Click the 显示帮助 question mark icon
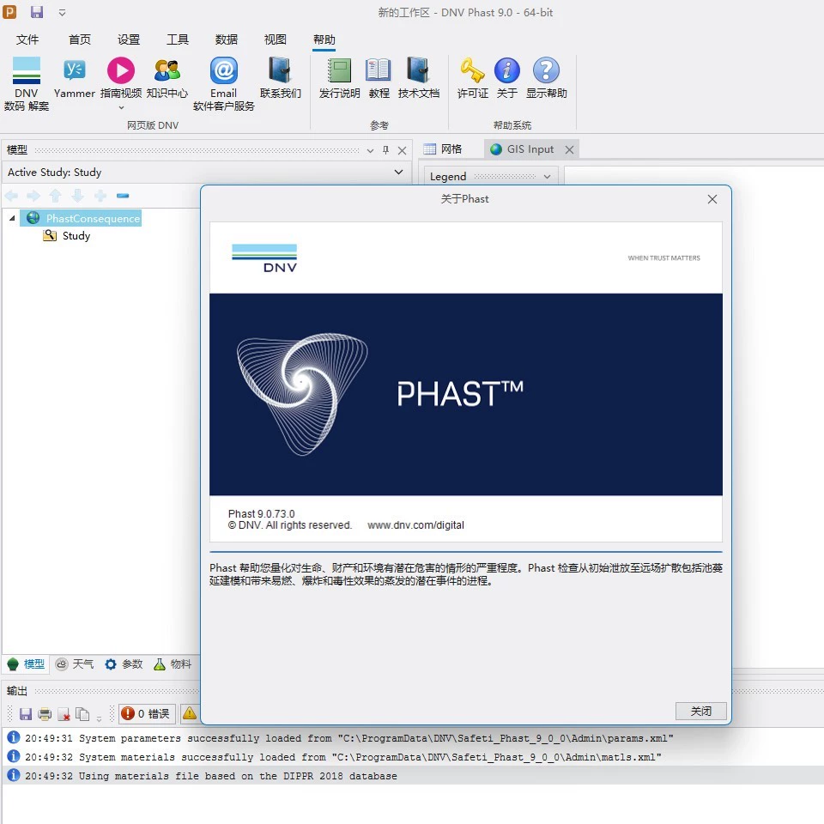The image size is (824, 824). [x=546, y=78]
